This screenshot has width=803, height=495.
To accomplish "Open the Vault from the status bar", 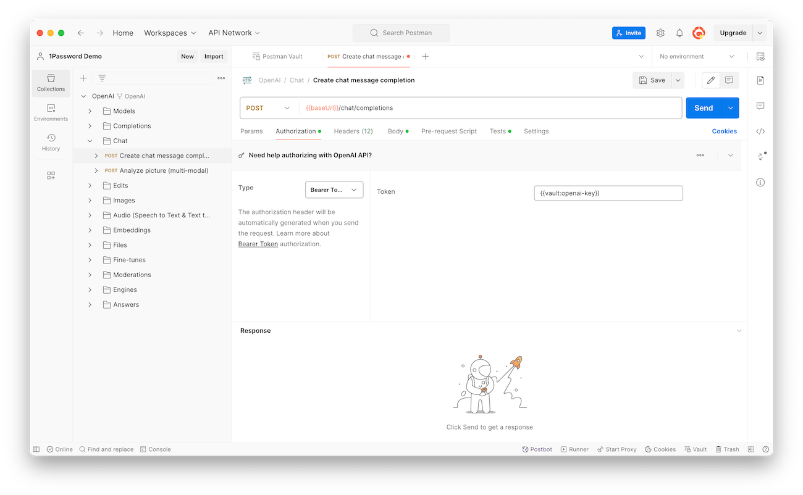I will (695, 449).
